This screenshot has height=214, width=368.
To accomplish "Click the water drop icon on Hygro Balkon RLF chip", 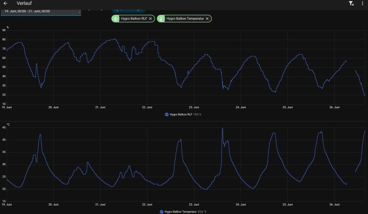I will (115, 18).
